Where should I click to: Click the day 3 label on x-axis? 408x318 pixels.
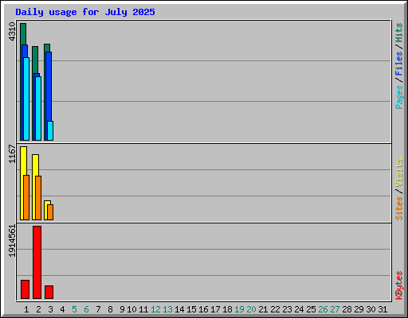[50, 309]
